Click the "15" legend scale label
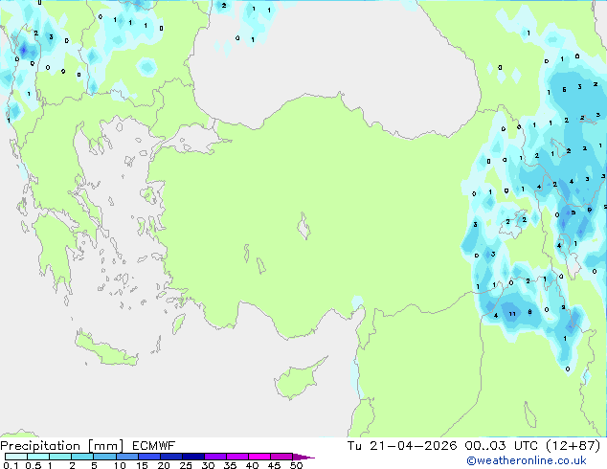Image resolution: width=607 pixels, height=469 pixels. (x=142, y=465)
